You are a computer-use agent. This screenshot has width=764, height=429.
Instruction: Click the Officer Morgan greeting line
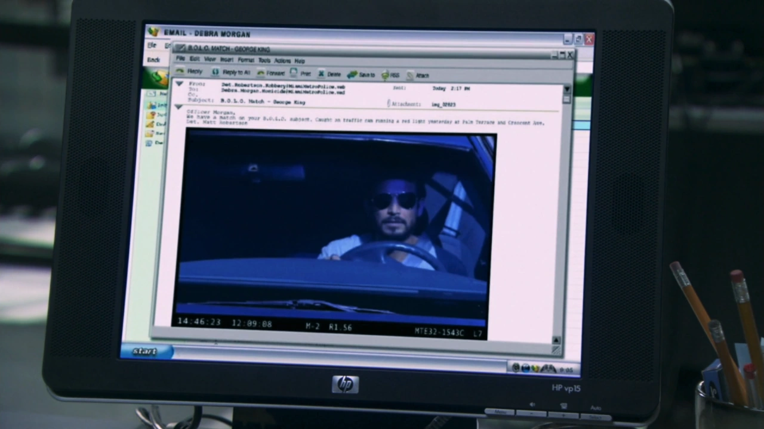[x=211, y=112]
